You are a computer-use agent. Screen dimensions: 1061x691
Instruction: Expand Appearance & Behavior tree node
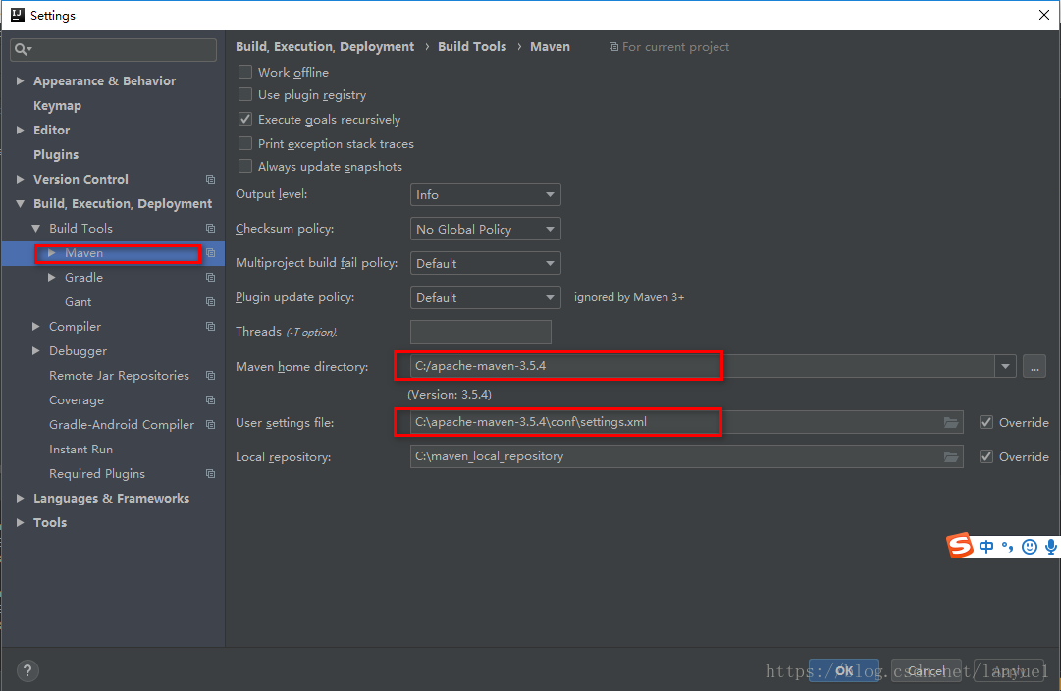tap(21, 81)
